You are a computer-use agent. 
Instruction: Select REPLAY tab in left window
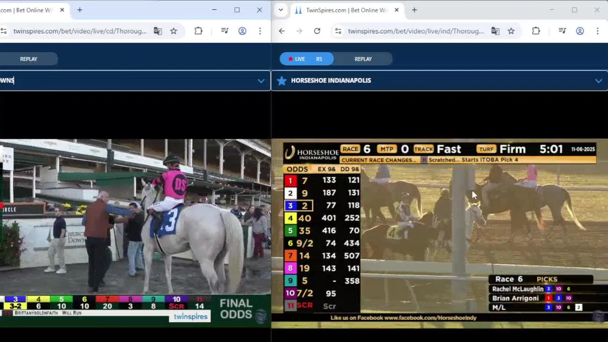29,59
